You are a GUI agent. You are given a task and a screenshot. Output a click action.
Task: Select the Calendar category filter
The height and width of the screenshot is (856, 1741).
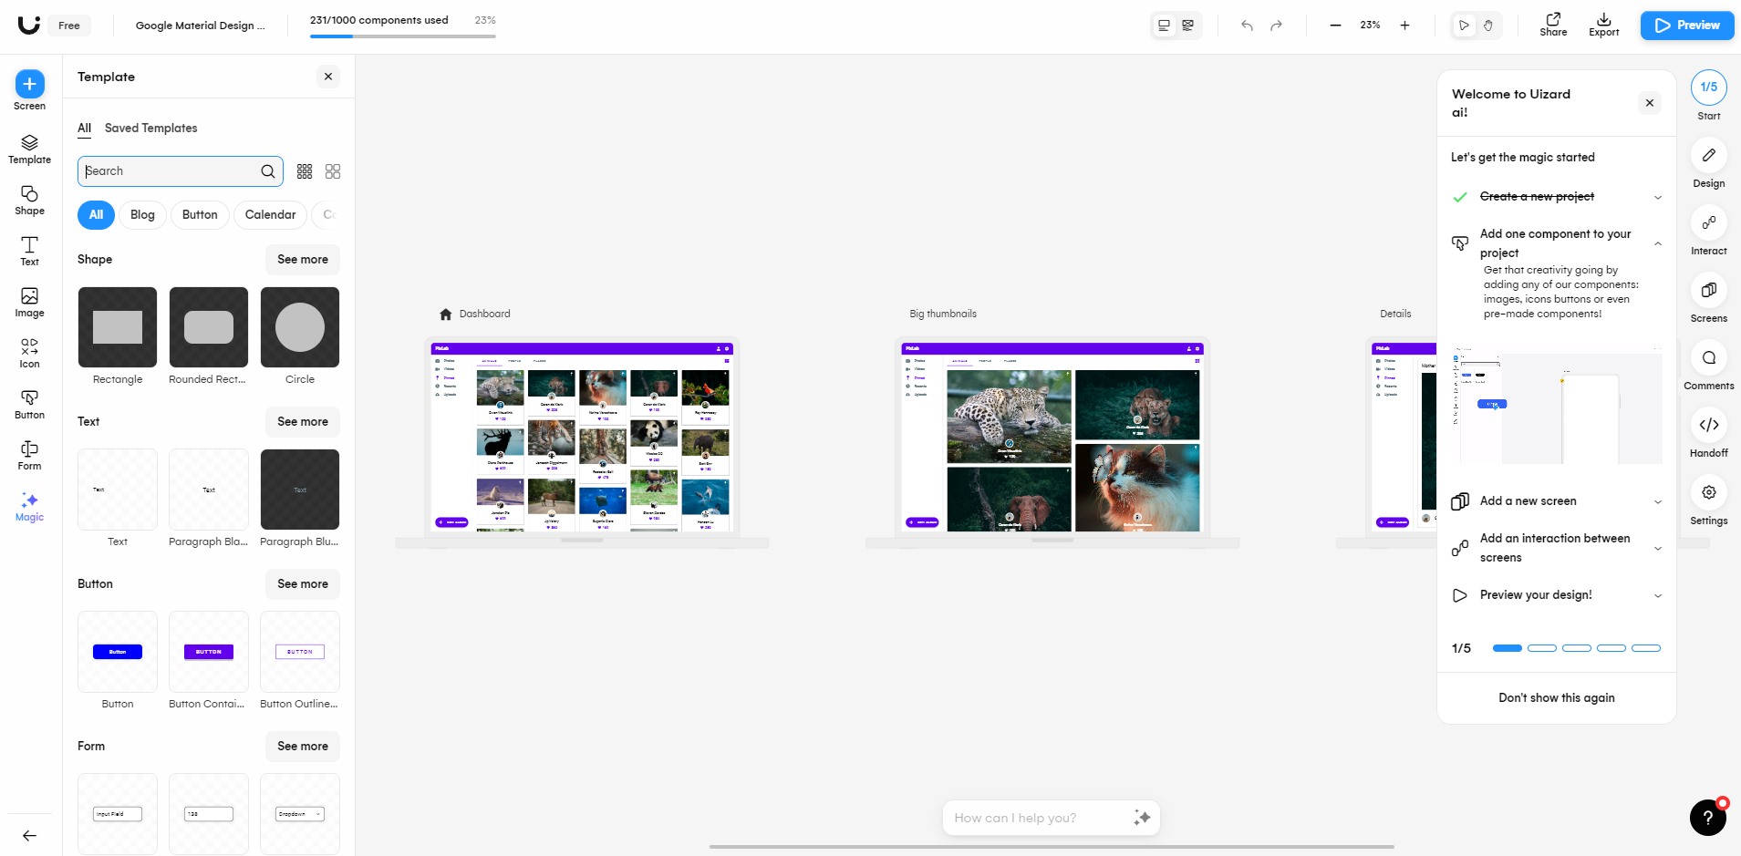[x=270, y=215]
